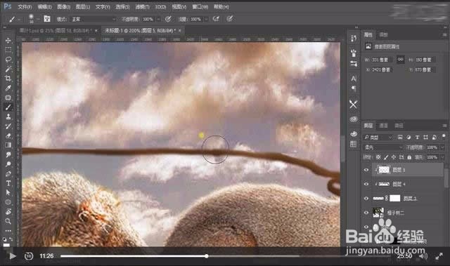The width and height of the screenshot is (450, 266).
Task: Select the Eraser tool
Action: pyautogui.click(x=8, y=135)
